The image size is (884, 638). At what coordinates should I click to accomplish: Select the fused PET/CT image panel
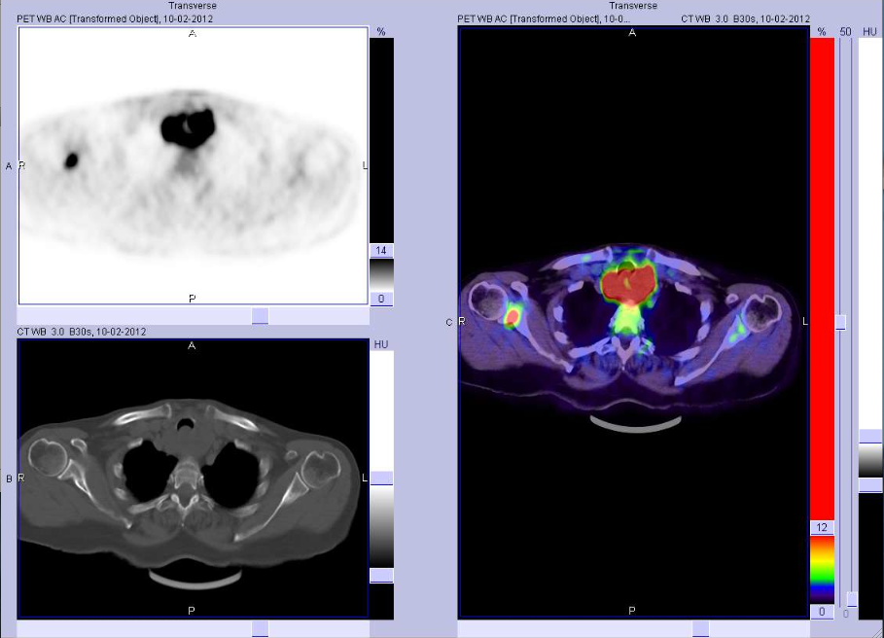[633, 322]
